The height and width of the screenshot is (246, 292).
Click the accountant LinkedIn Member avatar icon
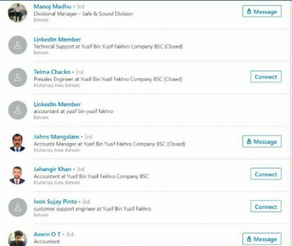pos(18,110)
